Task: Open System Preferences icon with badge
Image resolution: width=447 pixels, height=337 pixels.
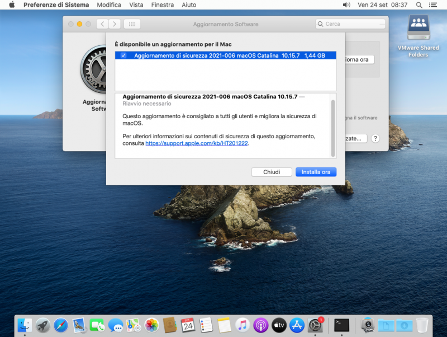Action: pyautogui.click(x=315, y=325)
